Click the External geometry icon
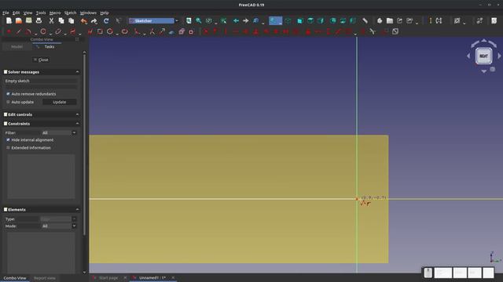 point(171,31)
